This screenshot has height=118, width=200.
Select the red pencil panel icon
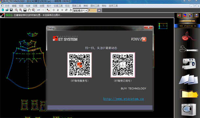click(179, 15)
